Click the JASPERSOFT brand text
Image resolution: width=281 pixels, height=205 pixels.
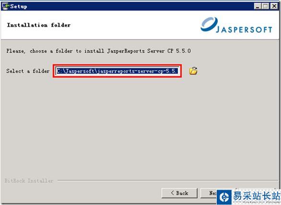pyautogui.click(x=244, y=29)
